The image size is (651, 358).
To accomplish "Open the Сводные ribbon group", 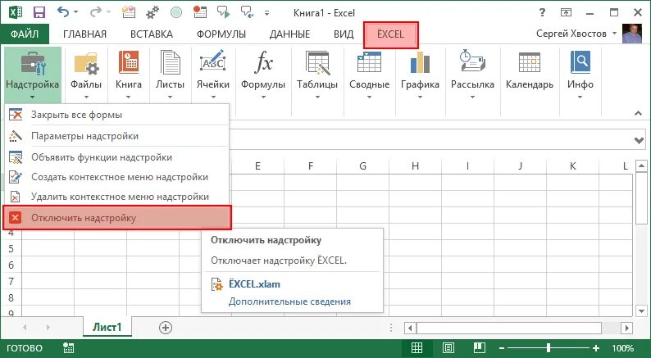I will 369,75.
